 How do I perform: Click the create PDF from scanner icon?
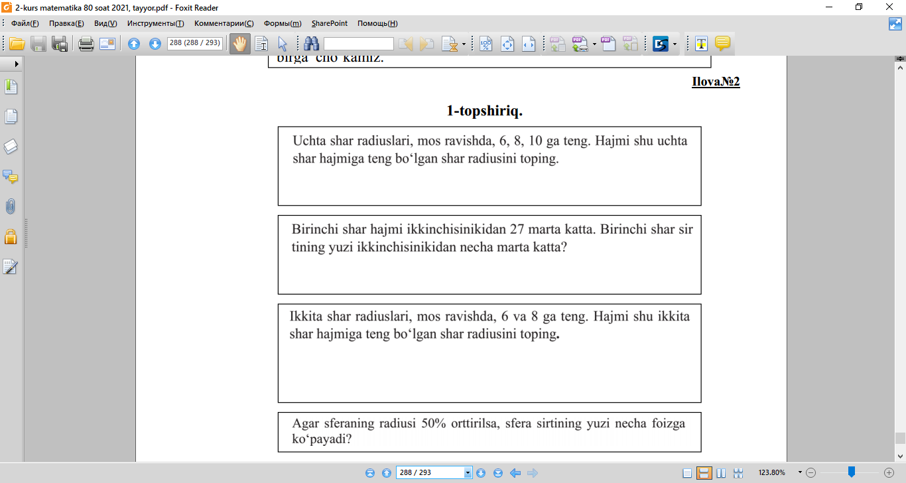[580, 44]
